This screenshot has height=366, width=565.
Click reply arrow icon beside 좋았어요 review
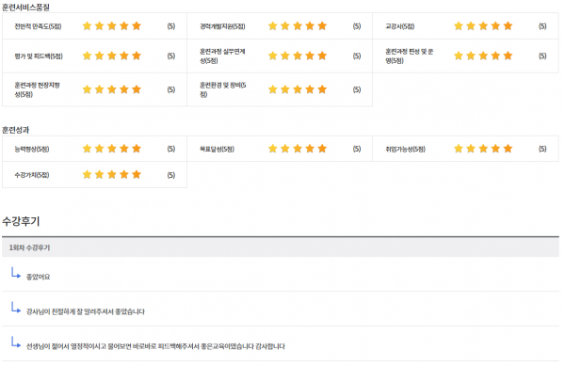pos(16,273)
